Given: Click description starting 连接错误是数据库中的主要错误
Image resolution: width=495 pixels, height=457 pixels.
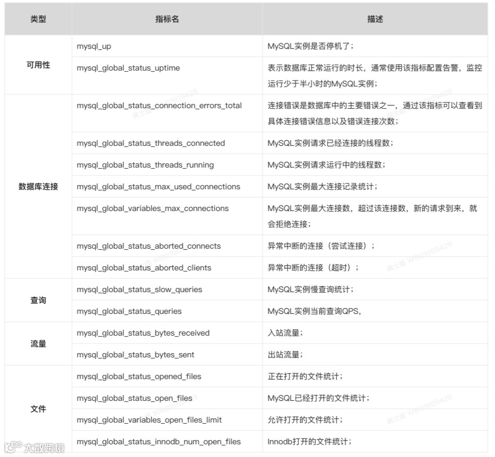Looking at the screenshot, I should [x=375, y=113].
